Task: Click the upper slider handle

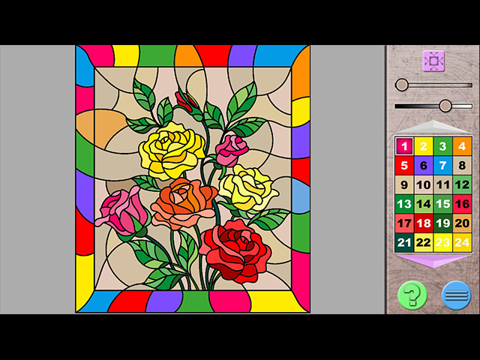Action: pyautogui.click(x=402, y=85)
